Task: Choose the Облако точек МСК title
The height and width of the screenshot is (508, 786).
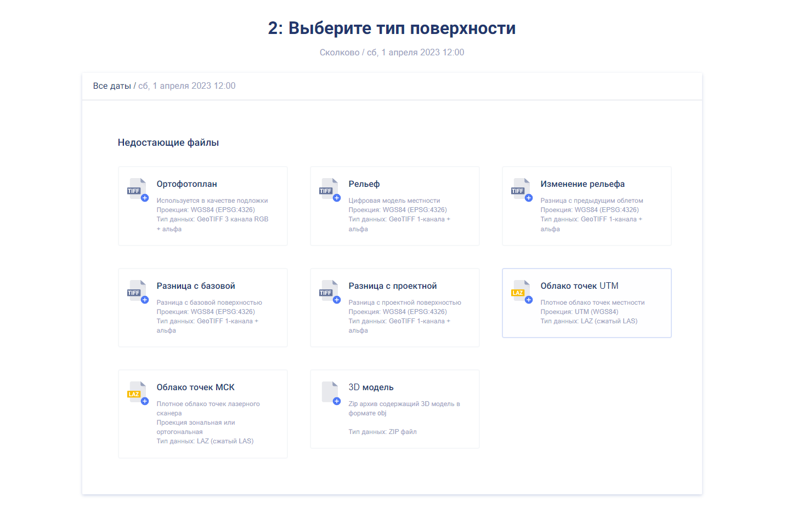Action: pyautogui.click(x=196, y=387)
